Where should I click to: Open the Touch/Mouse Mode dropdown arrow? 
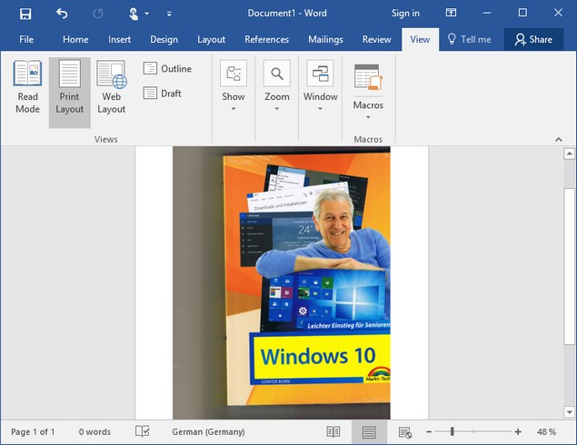coord(147,14)
